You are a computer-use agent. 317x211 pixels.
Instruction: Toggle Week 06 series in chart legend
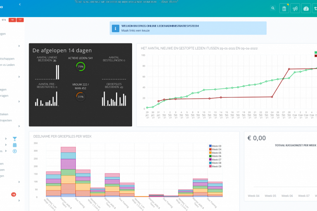[216, 156]
